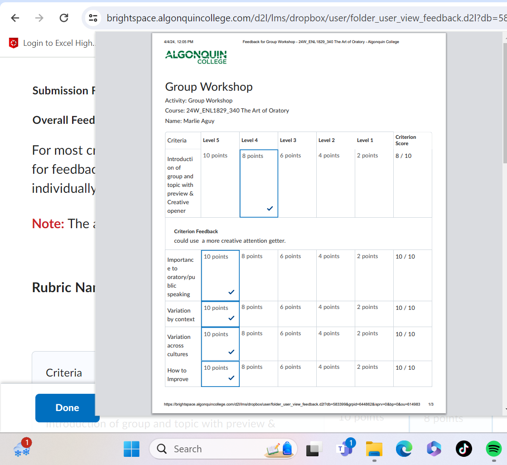507x465 pixels.
Task: Click the checkmark in the Variation by context row
Action: point(231,318)
